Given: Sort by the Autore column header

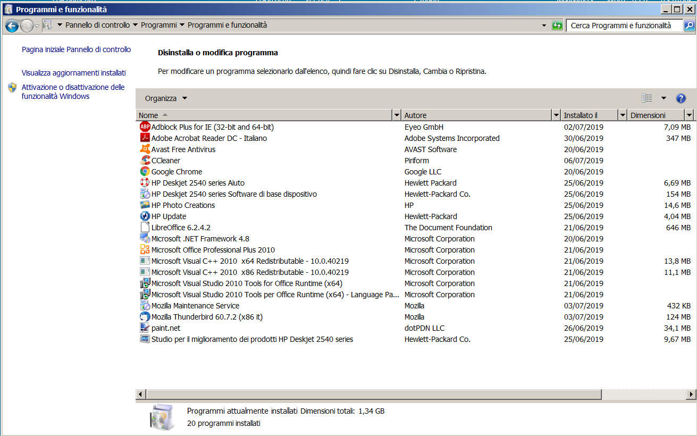Looking at the screenshot, I should [477, 115].
